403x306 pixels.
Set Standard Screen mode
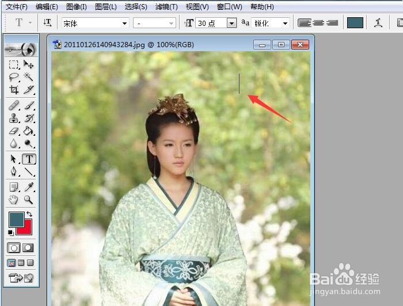pos(12,263)
